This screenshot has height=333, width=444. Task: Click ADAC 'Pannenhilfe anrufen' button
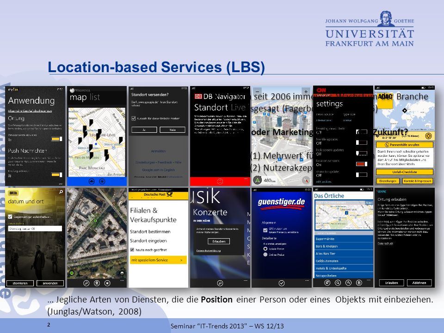(x=404, y=145)
